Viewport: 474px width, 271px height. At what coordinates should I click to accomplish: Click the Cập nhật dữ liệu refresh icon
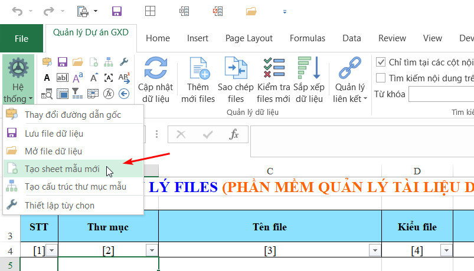click(x=157, y=68)
